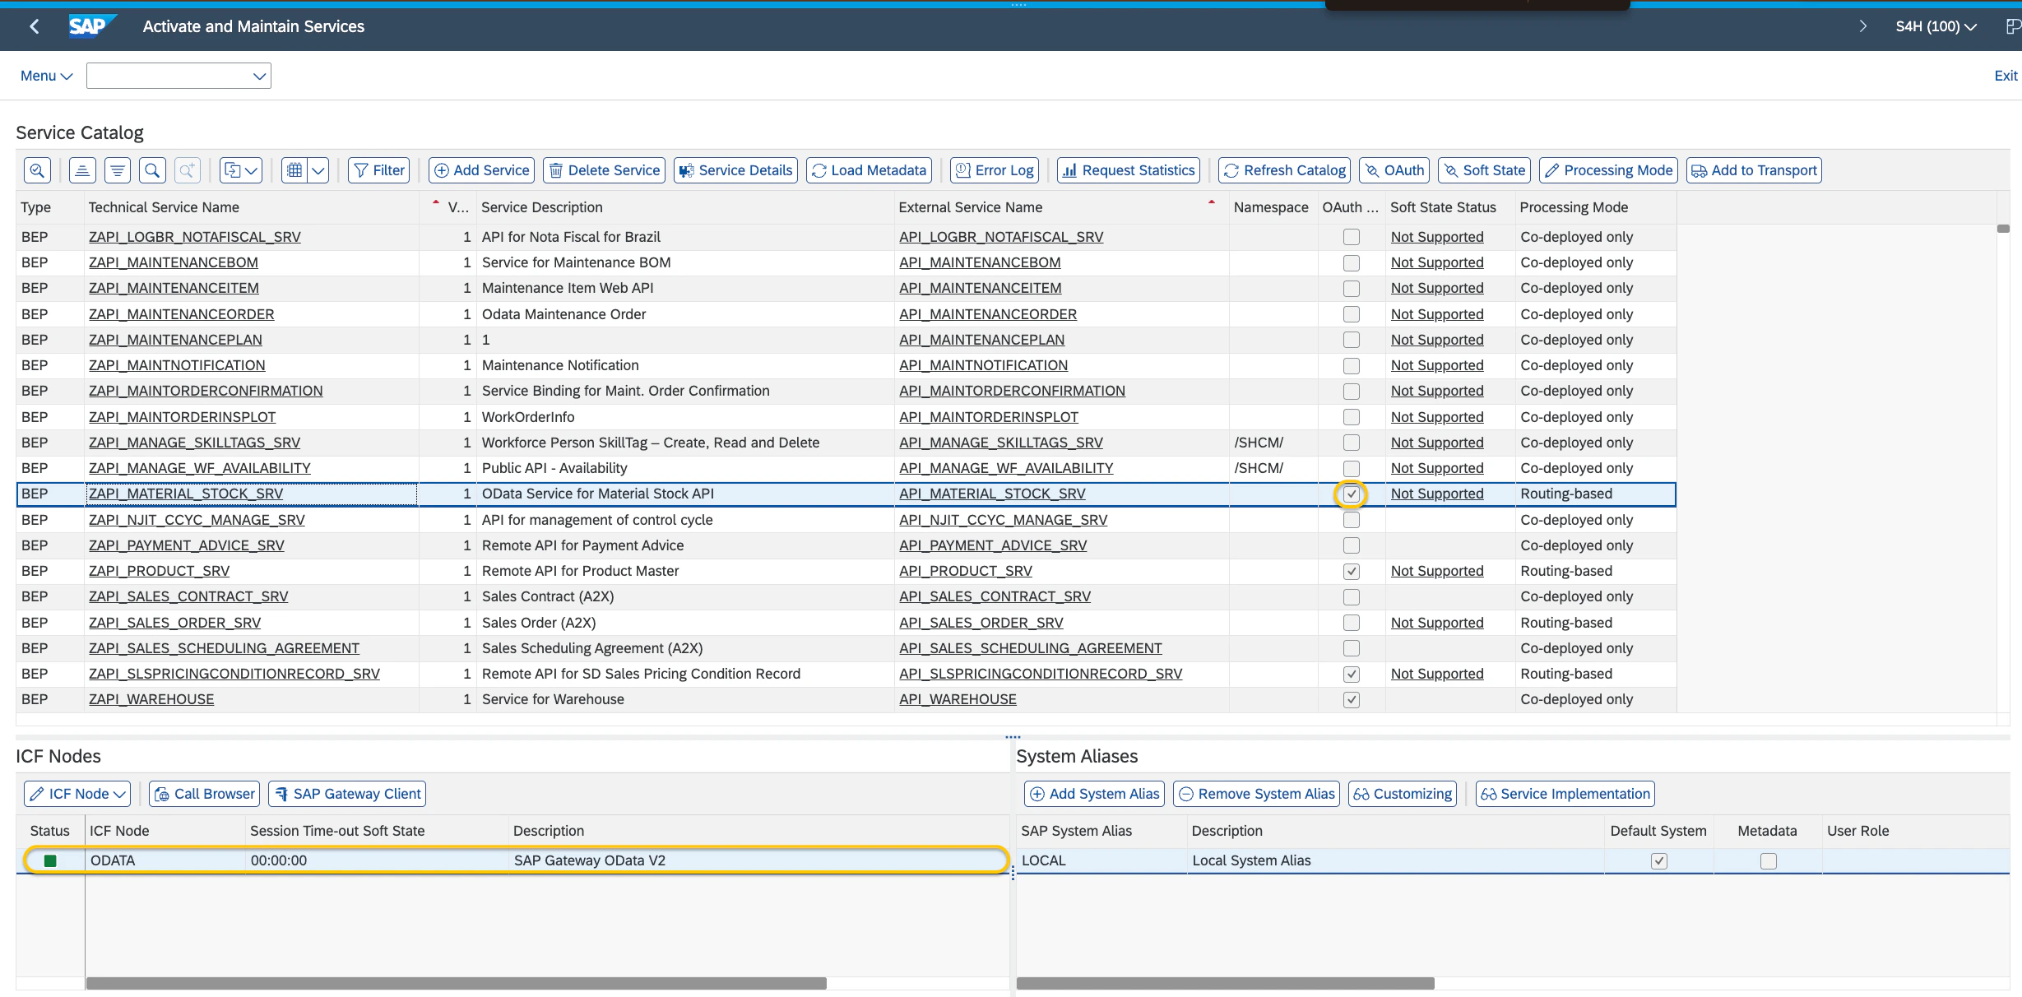Click Add Service
2022x997 pixels.
(482, 170)
